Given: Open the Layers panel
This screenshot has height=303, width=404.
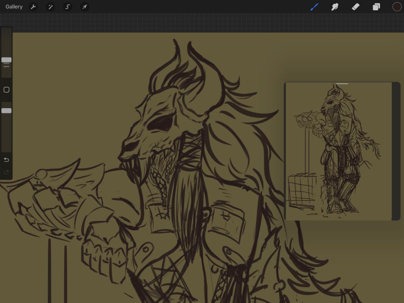Looking at the screenshot, I should [x=376, y=7].
